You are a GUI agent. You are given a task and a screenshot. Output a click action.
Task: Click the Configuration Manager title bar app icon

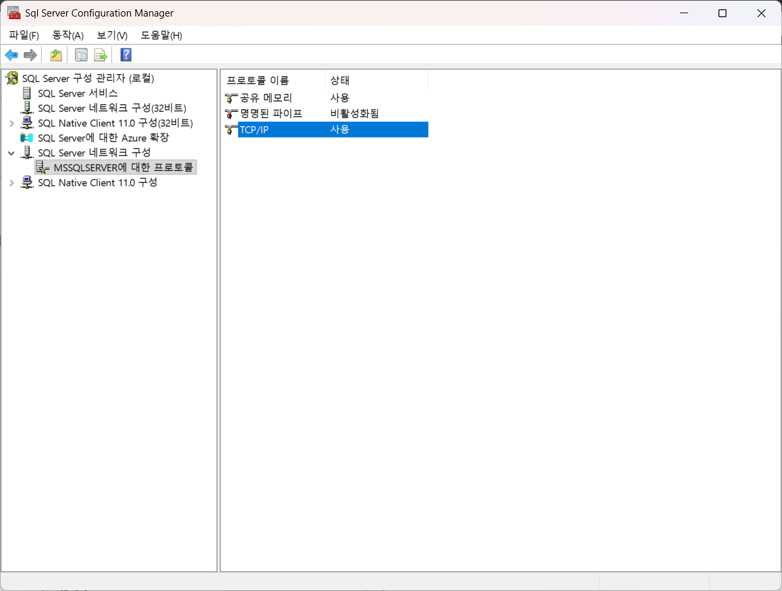pos(13,13)
